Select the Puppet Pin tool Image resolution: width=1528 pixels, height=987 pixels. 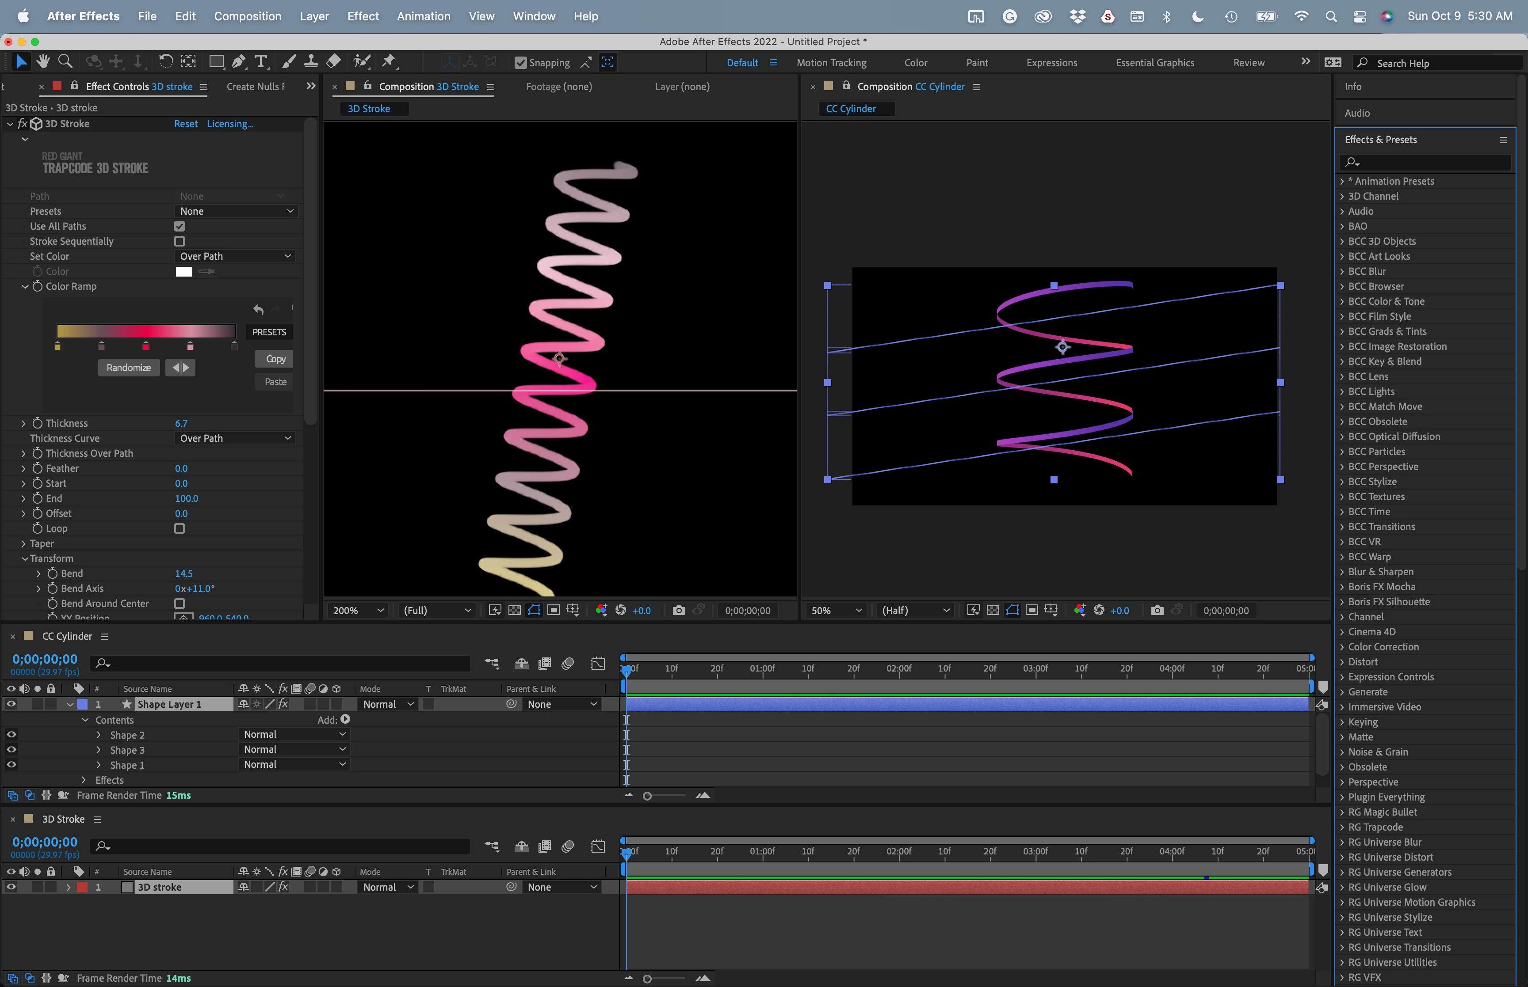tap(389, 61)
